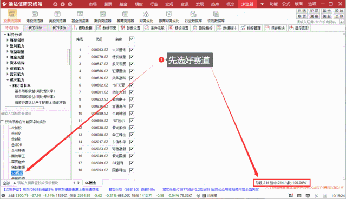
Task: Uncheck the checkbox for 国脉科技 row
Action: (x=132, y=170)
